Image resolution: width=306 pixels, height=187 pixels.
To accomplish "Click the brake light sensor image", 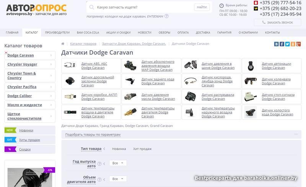I will [251, 97].
